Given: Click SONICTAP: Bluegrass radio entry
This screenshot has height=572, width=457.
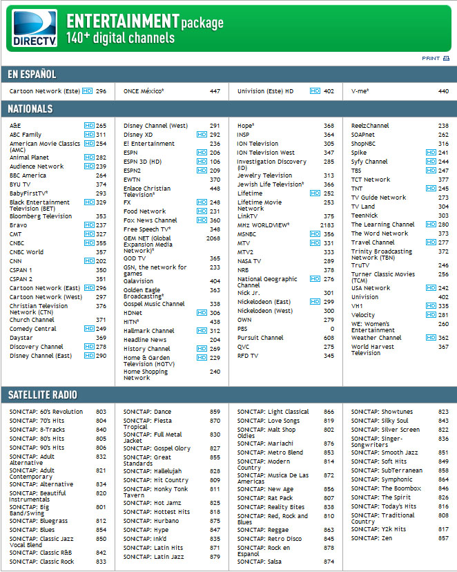Looking at the screenshot, I should pos(57,521).
